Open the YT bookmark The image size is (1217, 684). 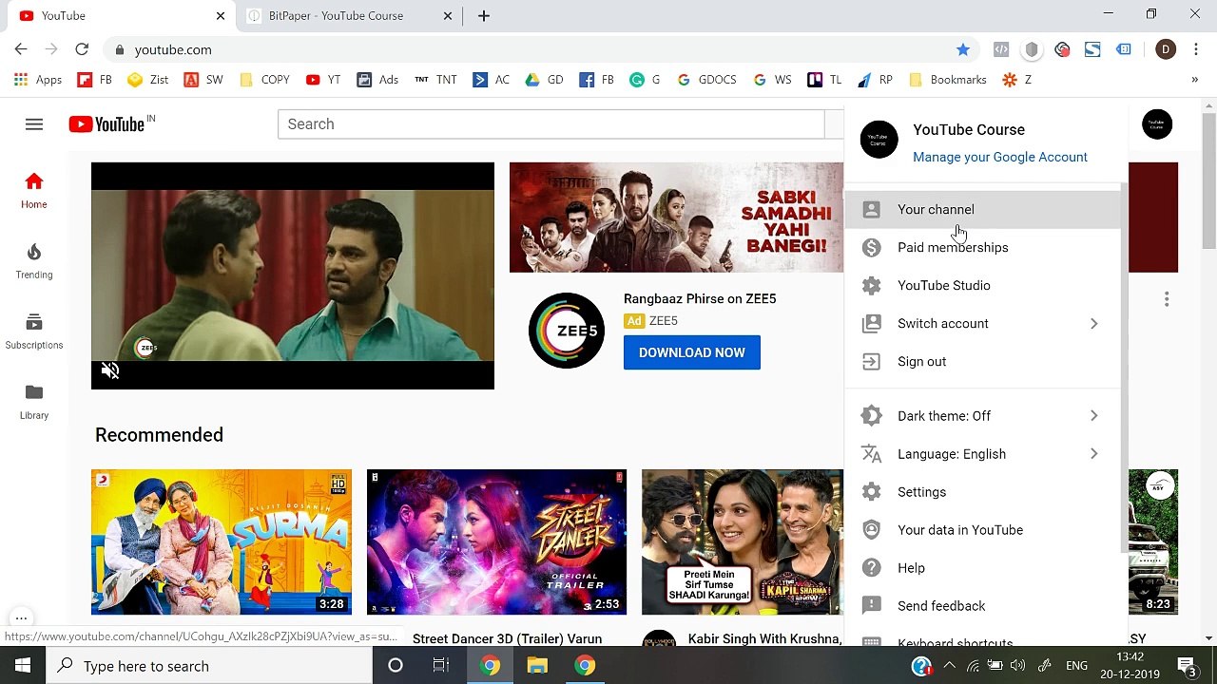323,80
